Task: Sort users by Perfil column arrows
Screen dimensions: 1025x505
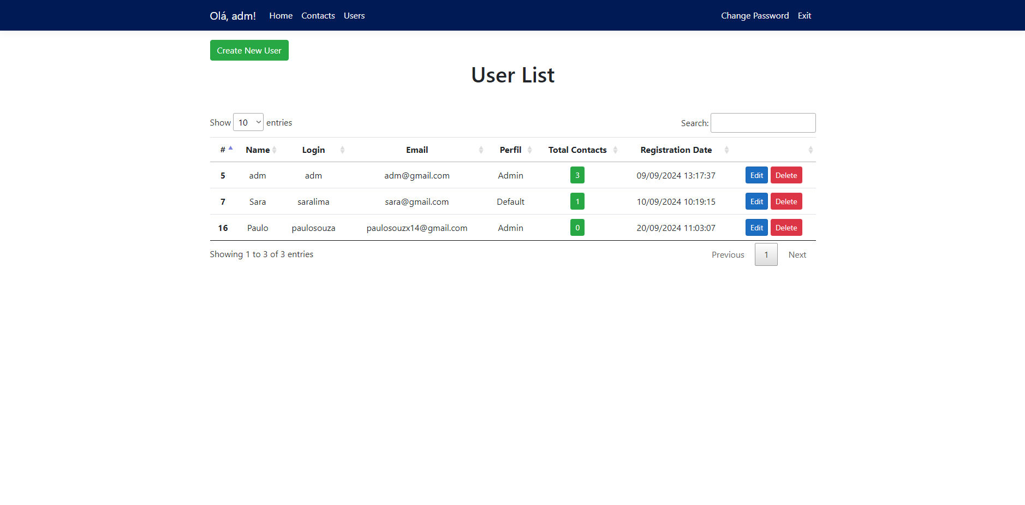Action: [529, 150]
